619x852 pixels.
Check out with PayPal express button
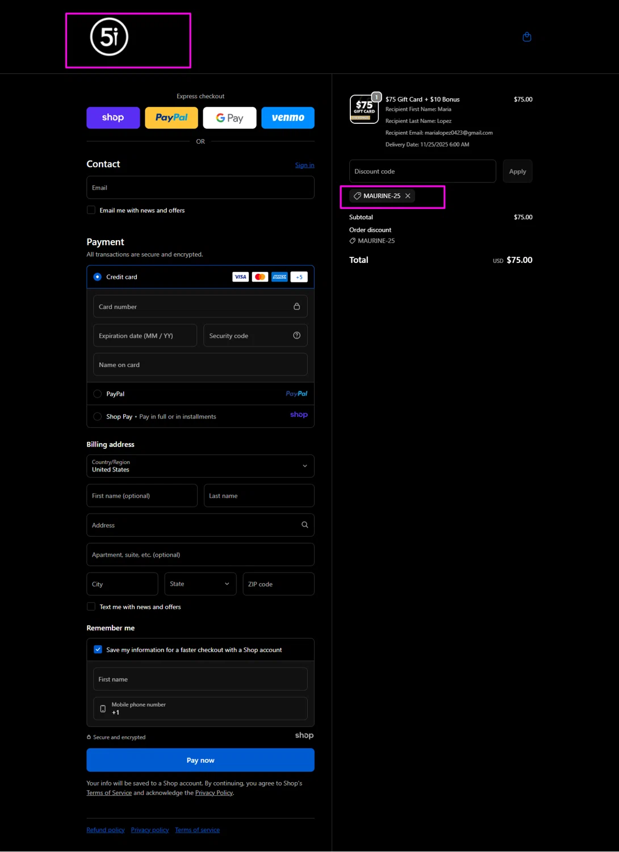point(172,118)
